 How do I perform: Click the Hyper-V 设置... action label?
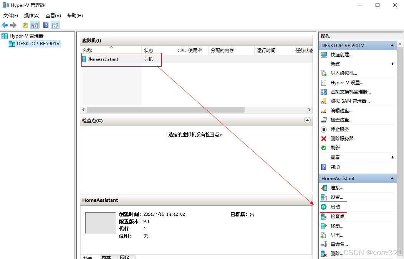point(347,83)
